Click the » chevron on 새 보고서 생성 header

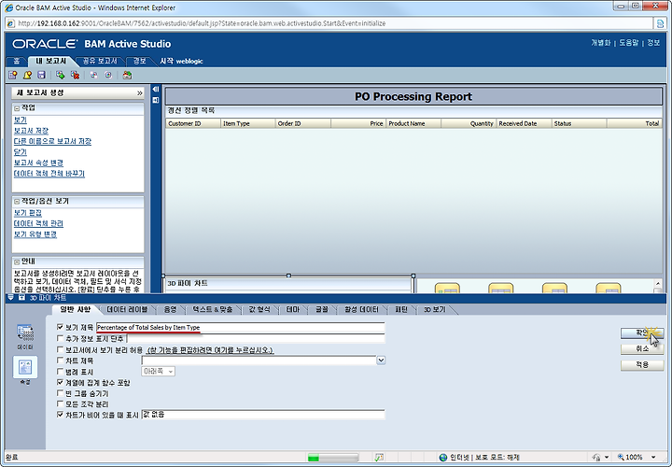[139, 92]
